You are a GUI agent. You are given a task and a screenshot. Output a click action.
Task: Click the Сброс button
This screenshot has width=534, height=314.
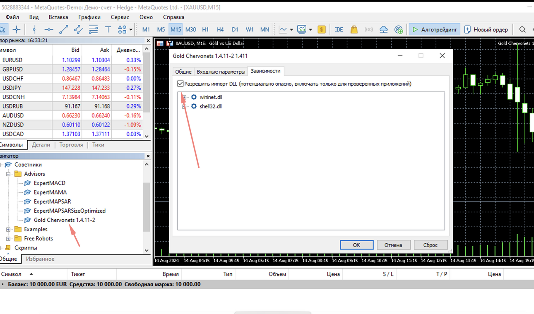(x=431, y=245)
